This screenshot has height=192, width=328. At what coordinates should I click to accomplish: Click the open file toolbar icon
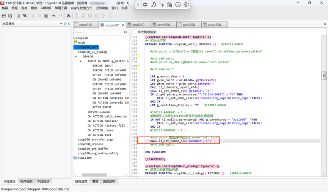click(x=4, y=16)
